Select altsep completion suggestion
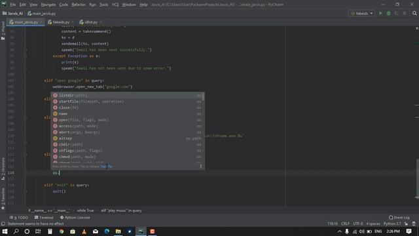Viewport: 419px width, 236px height. pyautogui.click(x=127, y=138)
